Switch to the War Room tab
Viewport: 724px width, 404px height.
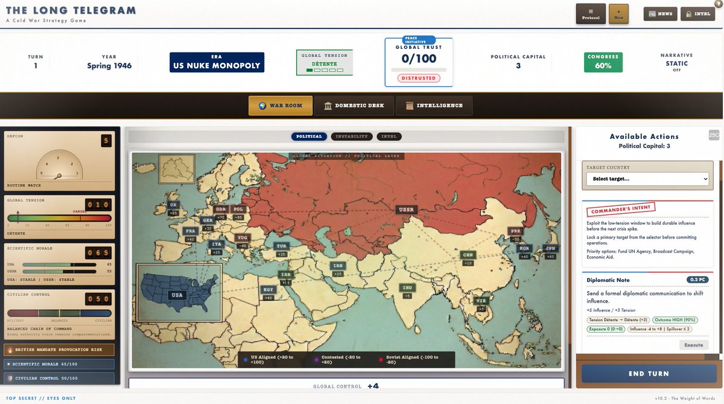tap(281, 106)
